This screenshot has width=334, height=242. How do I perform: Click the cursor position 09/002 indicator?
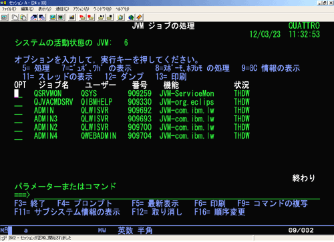coord(301,230)
